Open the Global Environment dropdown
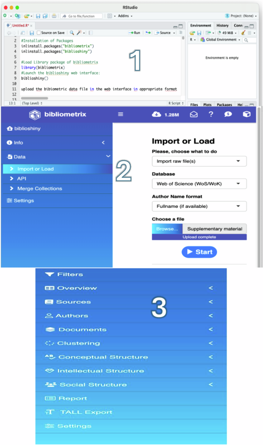263x445 pixels. (x=220, y=40)
